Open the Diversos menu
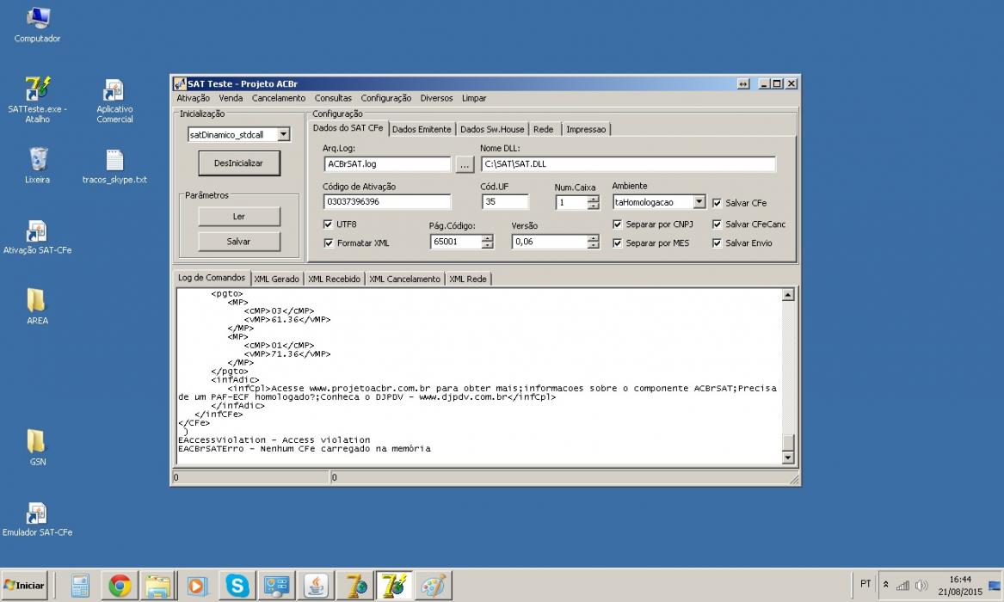 pyautogui.click(x=436, y=98)
